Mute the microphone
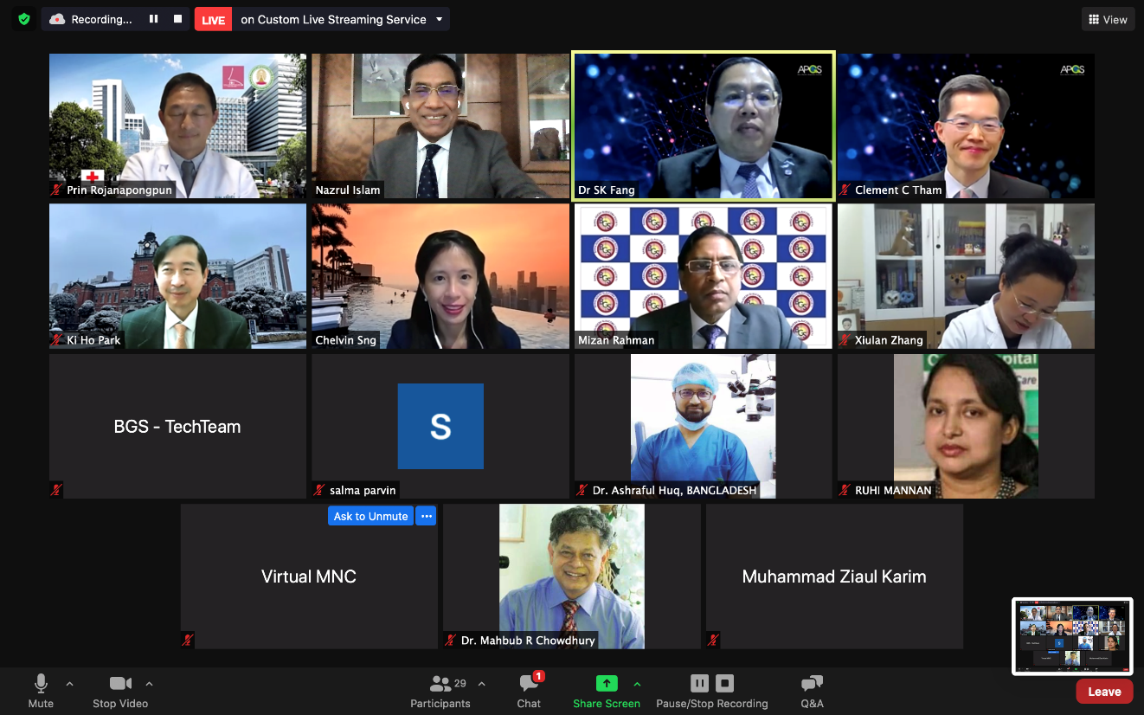Screen dimensions: 1144x715 [41, 692]
